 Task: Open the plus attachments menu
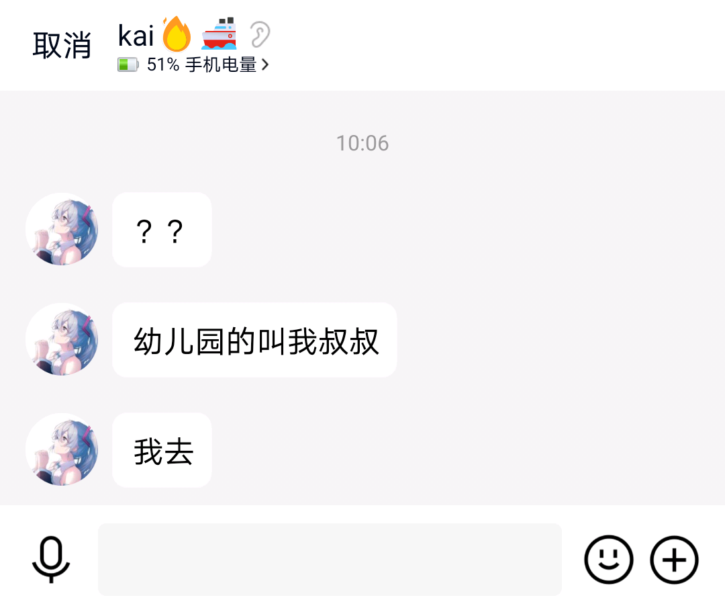[x=674, y=560]
